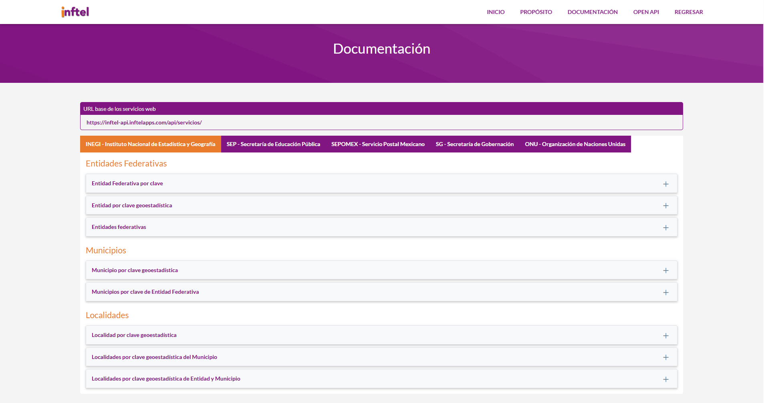The height and width of the screenshot is (403, 764).
Task: Select SG Secretaría de Gobernación tab
Action: (x=474, y=144)
